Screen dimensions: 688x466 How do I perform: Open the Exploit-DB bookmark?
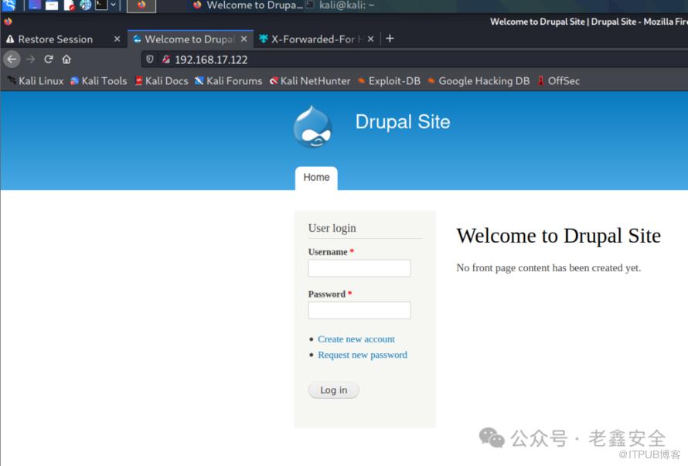click(x=393, y=80)
